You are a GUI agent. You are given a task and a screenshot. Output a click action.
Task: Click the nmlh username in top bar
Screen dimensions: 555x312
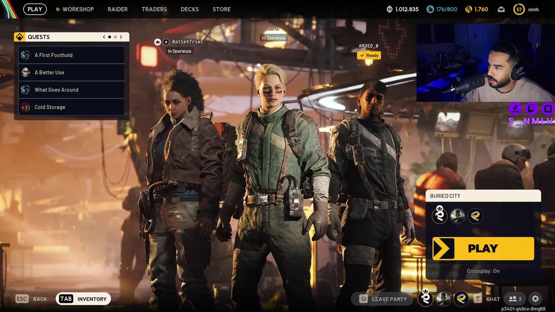(x=533, y=10)
